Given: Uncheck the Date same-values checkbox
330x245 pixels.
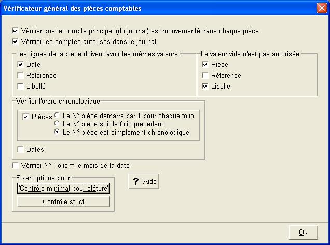Looking at the screenshot, I should click(x=21, y=65).
